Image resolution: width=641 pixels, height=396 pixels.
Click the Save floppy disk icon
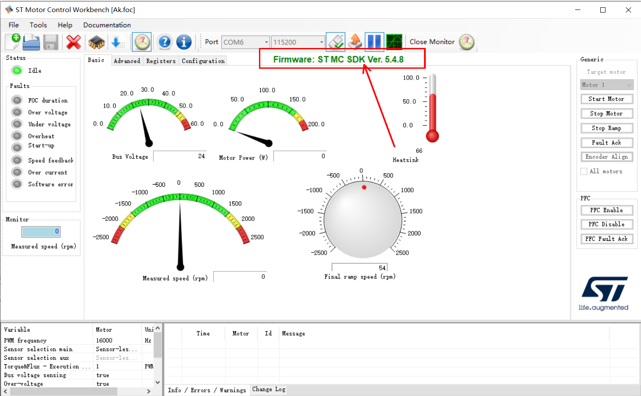tap(51, 42)
